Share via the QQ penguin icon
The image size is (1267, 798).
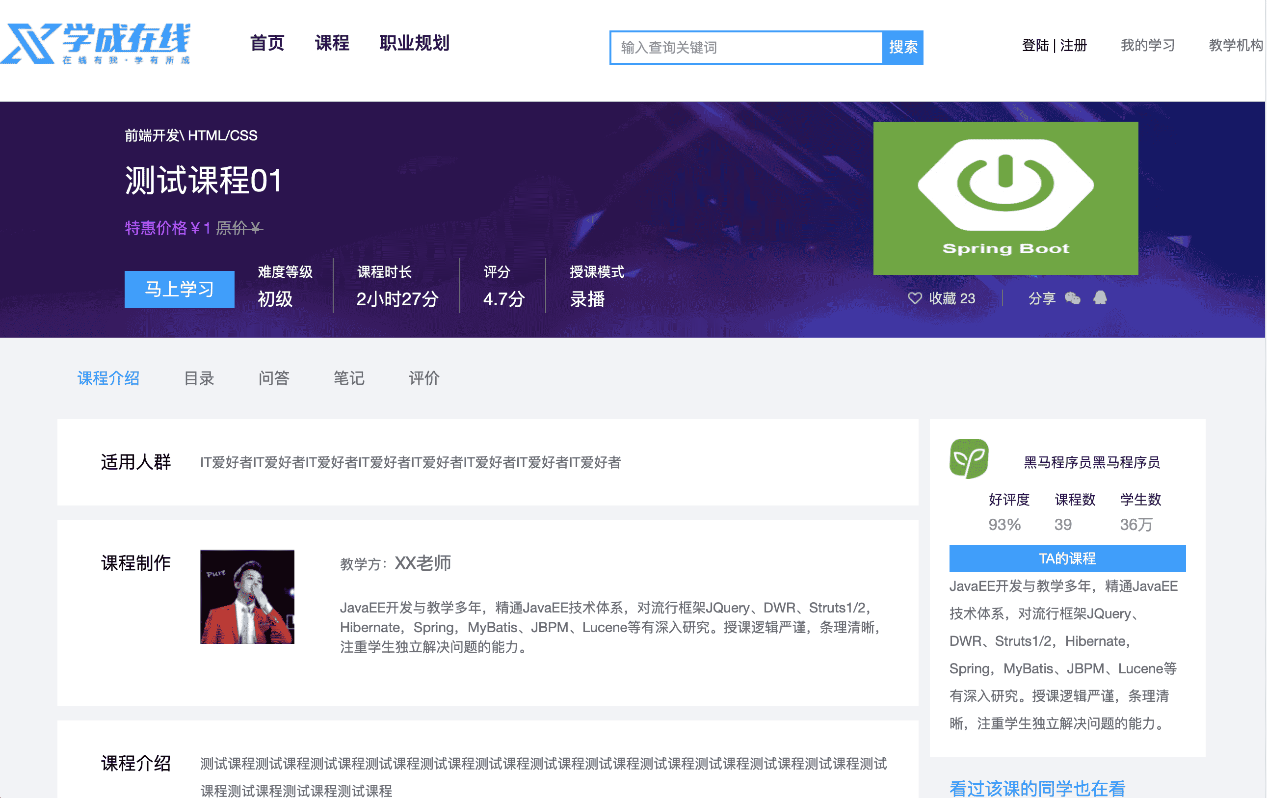tap(1100, 298)
